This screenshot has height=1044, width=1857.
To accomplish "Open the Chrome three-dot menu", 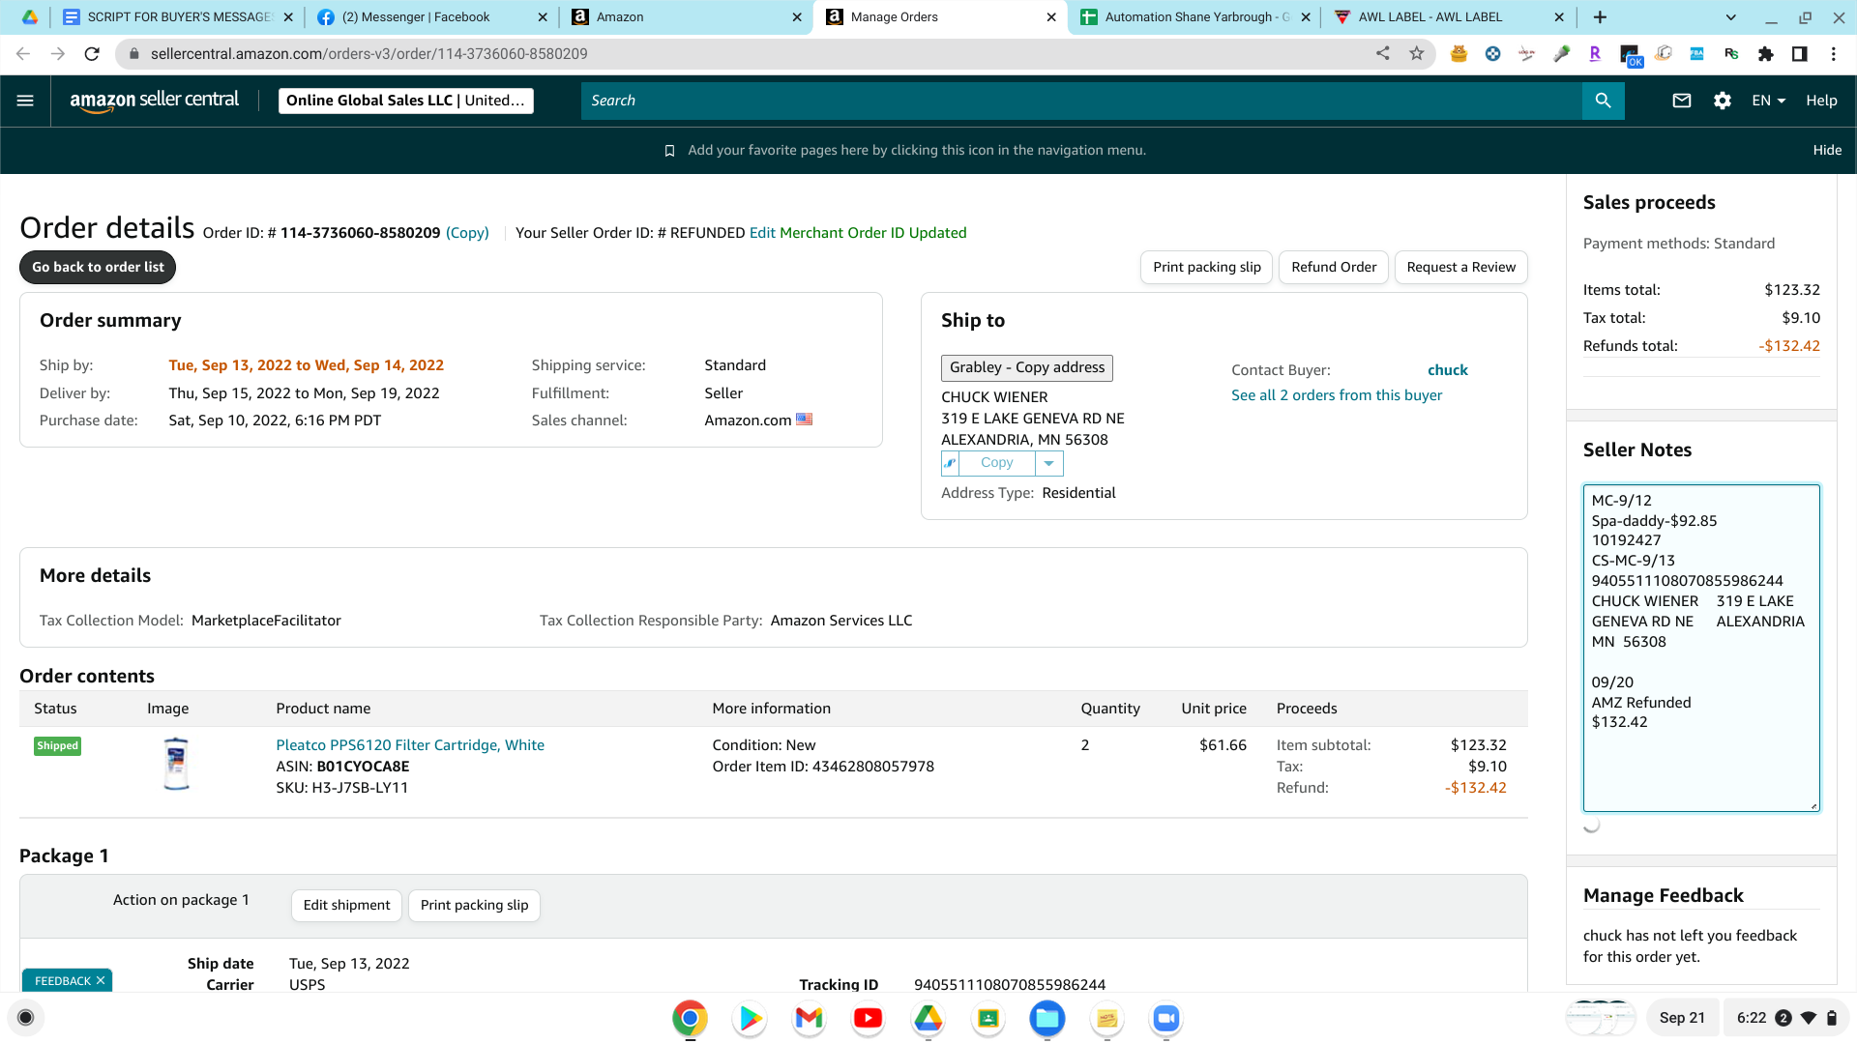I will tap(1833, 54).
